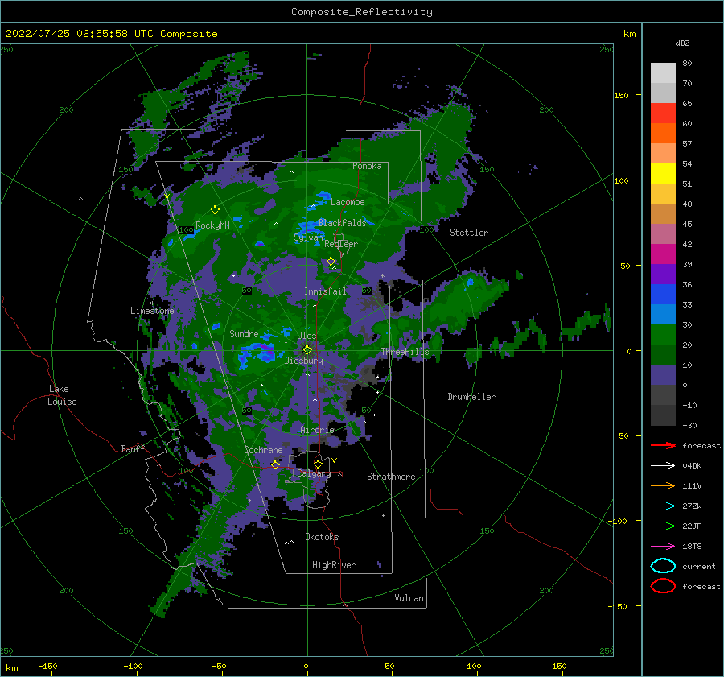Click the magenta 18TS arrow icon
This screenshot has width=724, height=677.
663,547
